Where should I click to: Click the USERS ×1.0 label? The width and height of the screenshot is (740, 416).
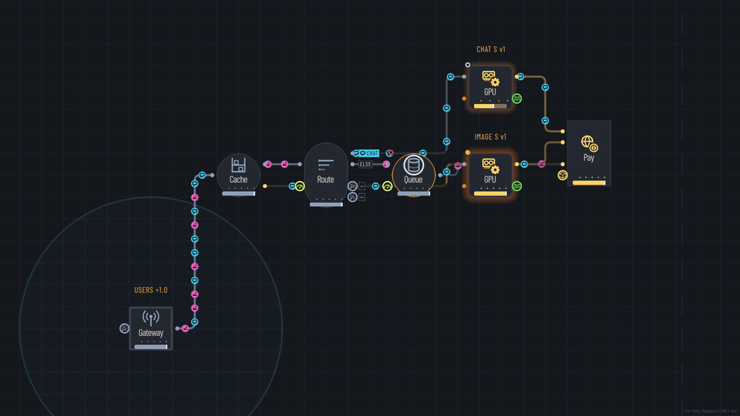pyautogui.click(x=150, y=290)
